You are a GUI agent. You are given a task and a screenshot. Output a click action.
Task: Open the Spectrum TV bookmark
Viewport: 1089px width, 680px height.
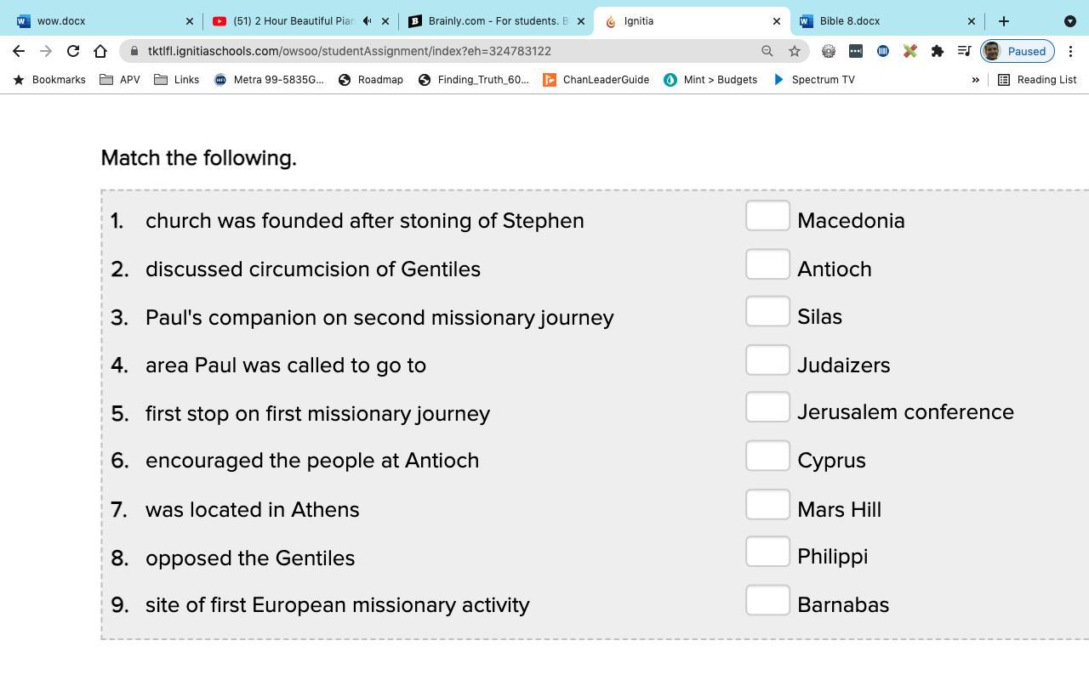tap(813, 80)
